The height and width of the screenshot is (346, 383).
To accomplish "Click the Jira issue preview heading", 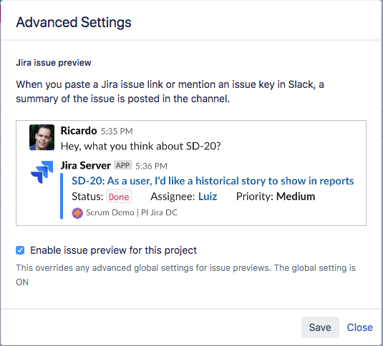I will tap(54, 63).
